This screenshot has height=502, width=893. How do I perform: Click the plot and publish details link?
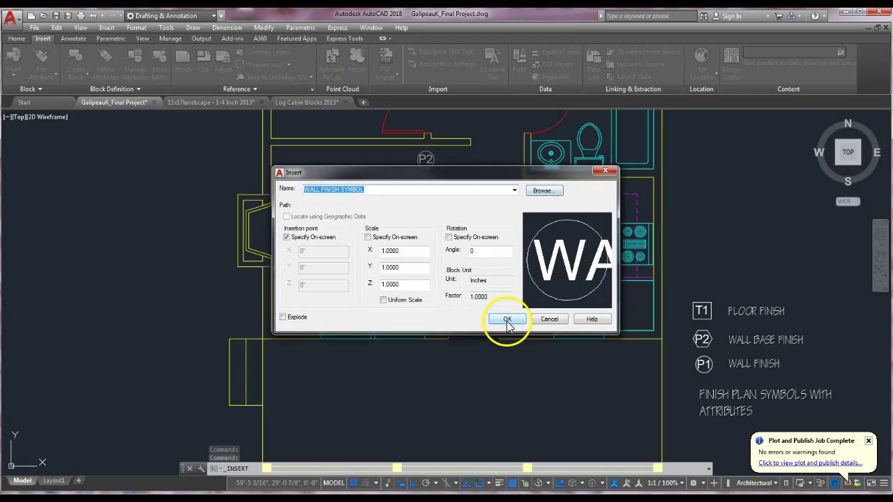(810, 463)
